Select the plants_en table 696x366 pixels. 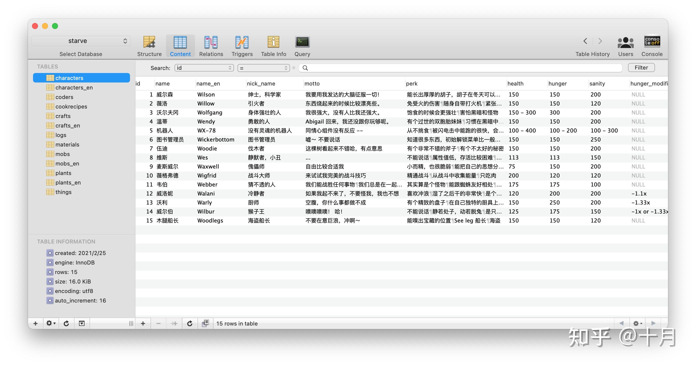tap(81, 182)
